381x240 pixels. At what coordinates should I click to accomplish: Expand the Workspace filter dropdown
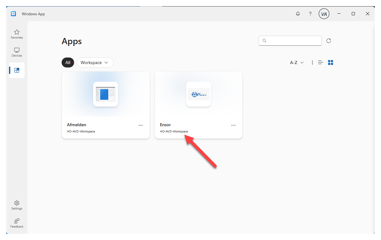[x=95, y=62]
